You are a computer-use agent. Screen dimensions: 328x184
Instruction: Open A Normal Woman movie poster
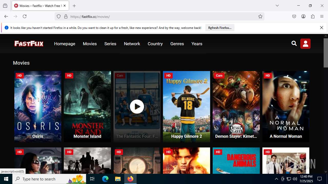click(286, 107)
